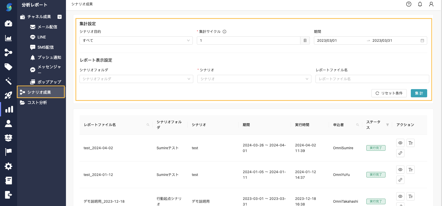Click the レポートファイル名 input field

tap(372, 79)
